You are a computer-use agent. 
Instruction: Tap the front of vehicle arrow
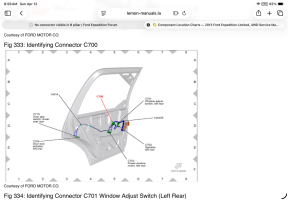click(178, 166)
